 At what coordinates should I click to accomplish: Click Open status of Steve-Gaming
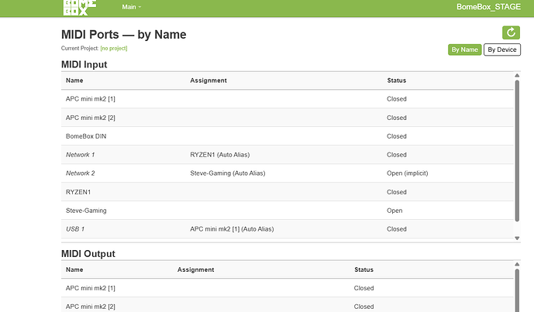point(394,211)
